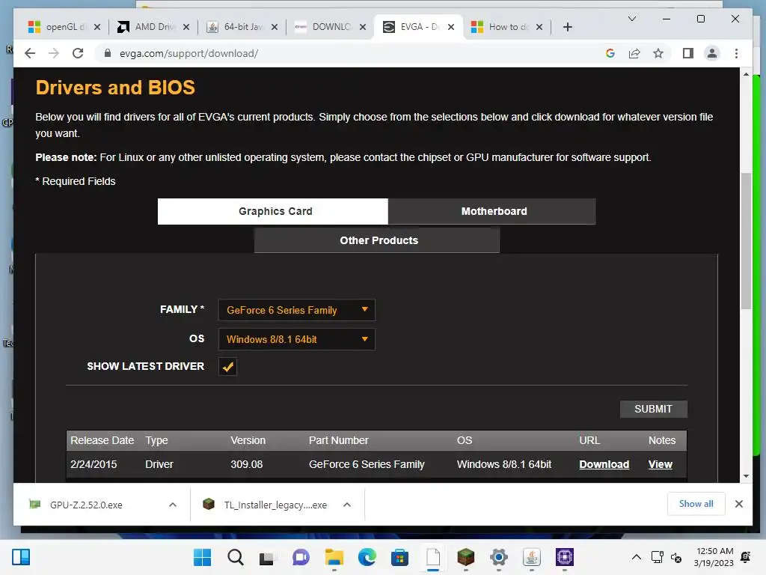
Task: Expand GPU-Z.2.52.0.exe download options
Action: 173,505
